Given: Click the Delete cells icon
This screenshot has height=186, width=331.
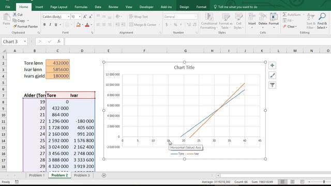Looking at the screenshot, I should point(263,17).
